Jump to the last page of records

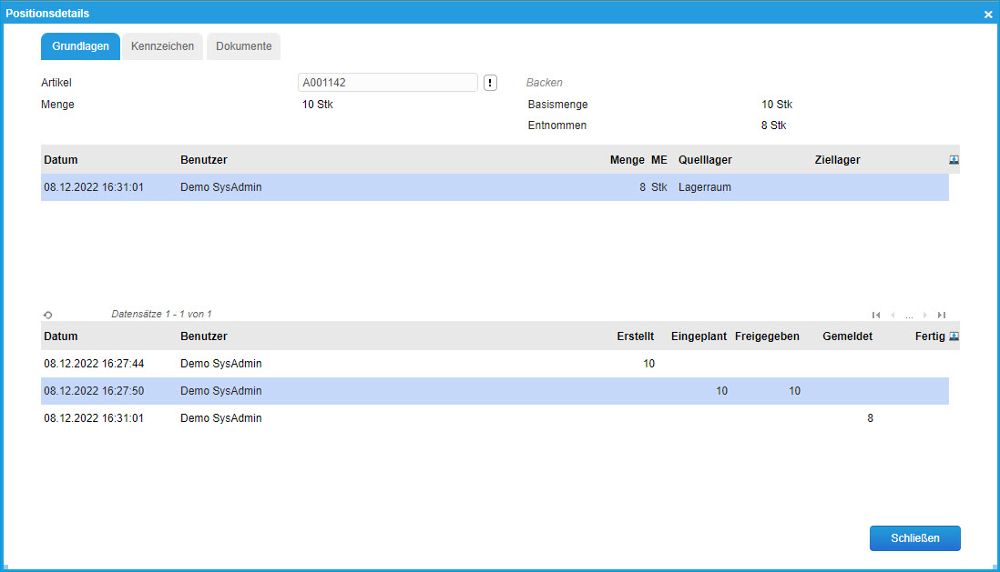tap(942, 315)
